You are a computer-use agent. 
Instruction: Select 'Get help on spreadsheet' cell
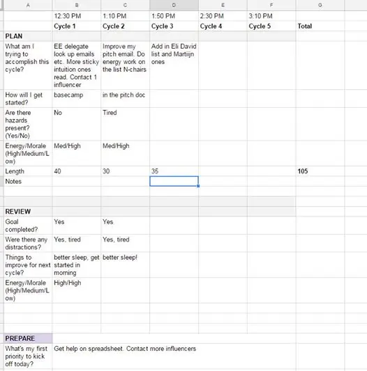click(x=174, y=356)
